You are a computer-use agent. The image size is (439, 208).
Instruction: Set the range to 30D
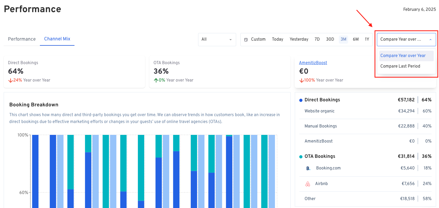(x=330, y=39)
